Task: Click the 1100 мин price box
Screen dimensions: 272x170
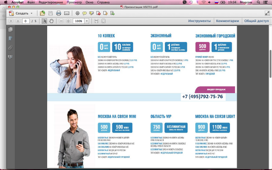Action: pyautogui.click(x=220, y=128)
